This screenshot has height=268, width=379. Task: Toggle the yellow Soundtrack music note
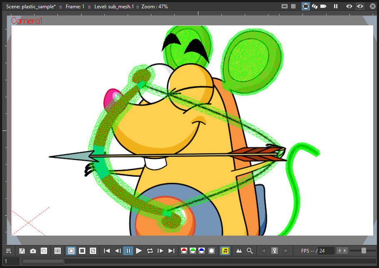pos(225,251)
